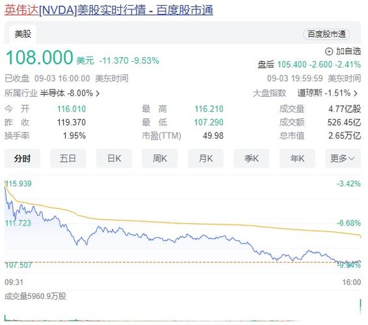Switch to the 日K chart tab

point(114,159)
